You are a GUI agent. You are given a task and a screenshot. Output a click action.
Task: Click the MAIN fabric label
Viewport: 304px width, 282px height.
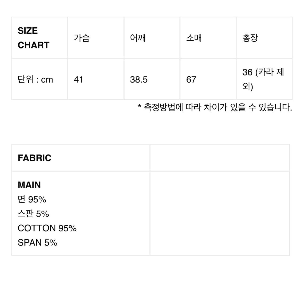coord(29,185)
